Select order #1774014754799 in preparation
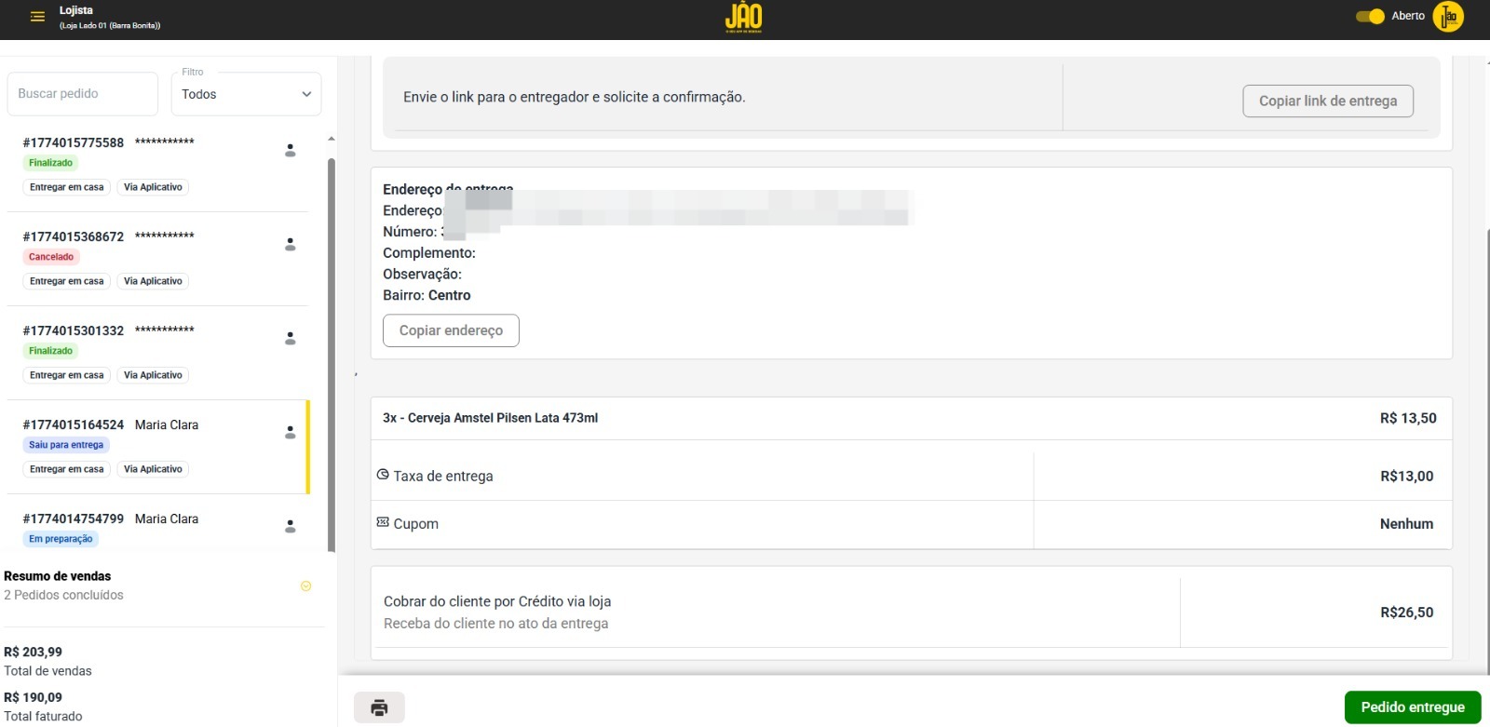 pos(158,523)
